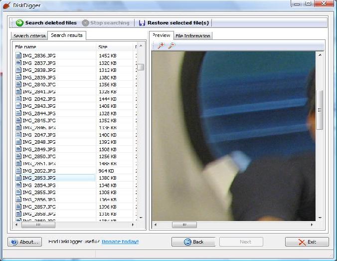Click the file icon of IMG_2846.JPG
This screenshot has height=261, width=337.
coord(18,127)
